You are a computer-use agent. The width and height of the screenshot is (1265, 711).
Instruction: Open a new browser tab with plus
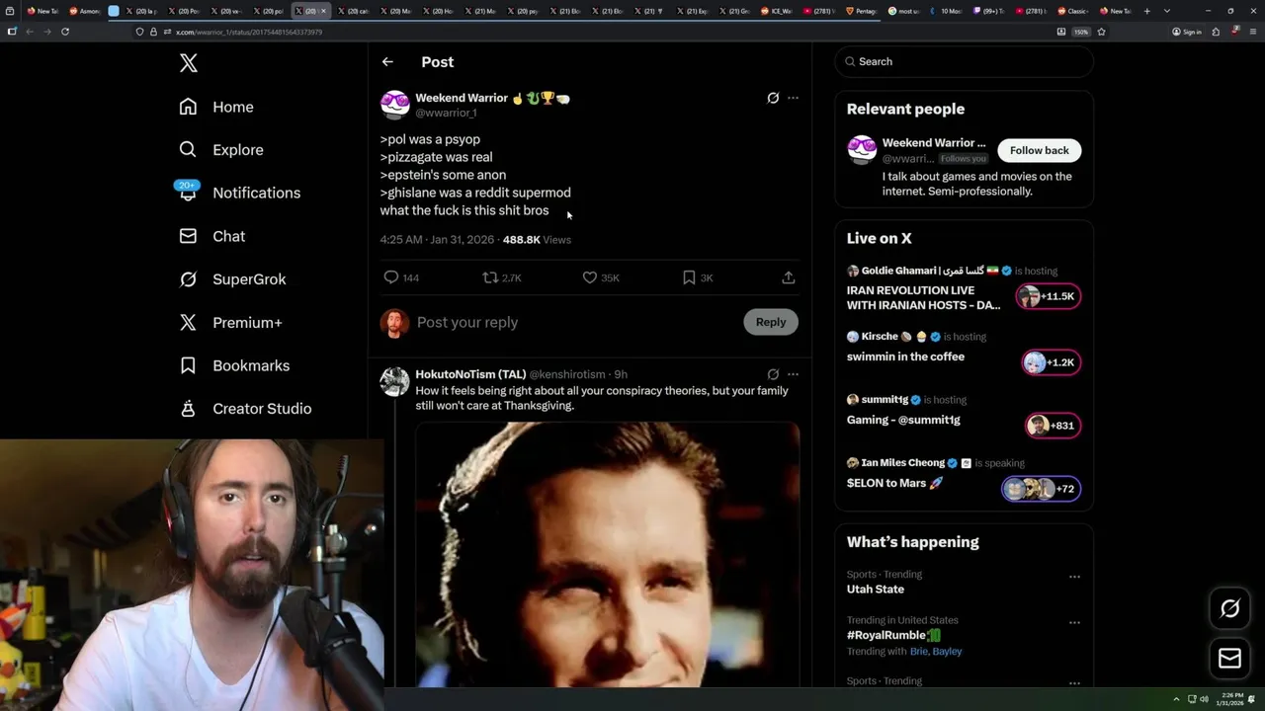click(1146, 11)
